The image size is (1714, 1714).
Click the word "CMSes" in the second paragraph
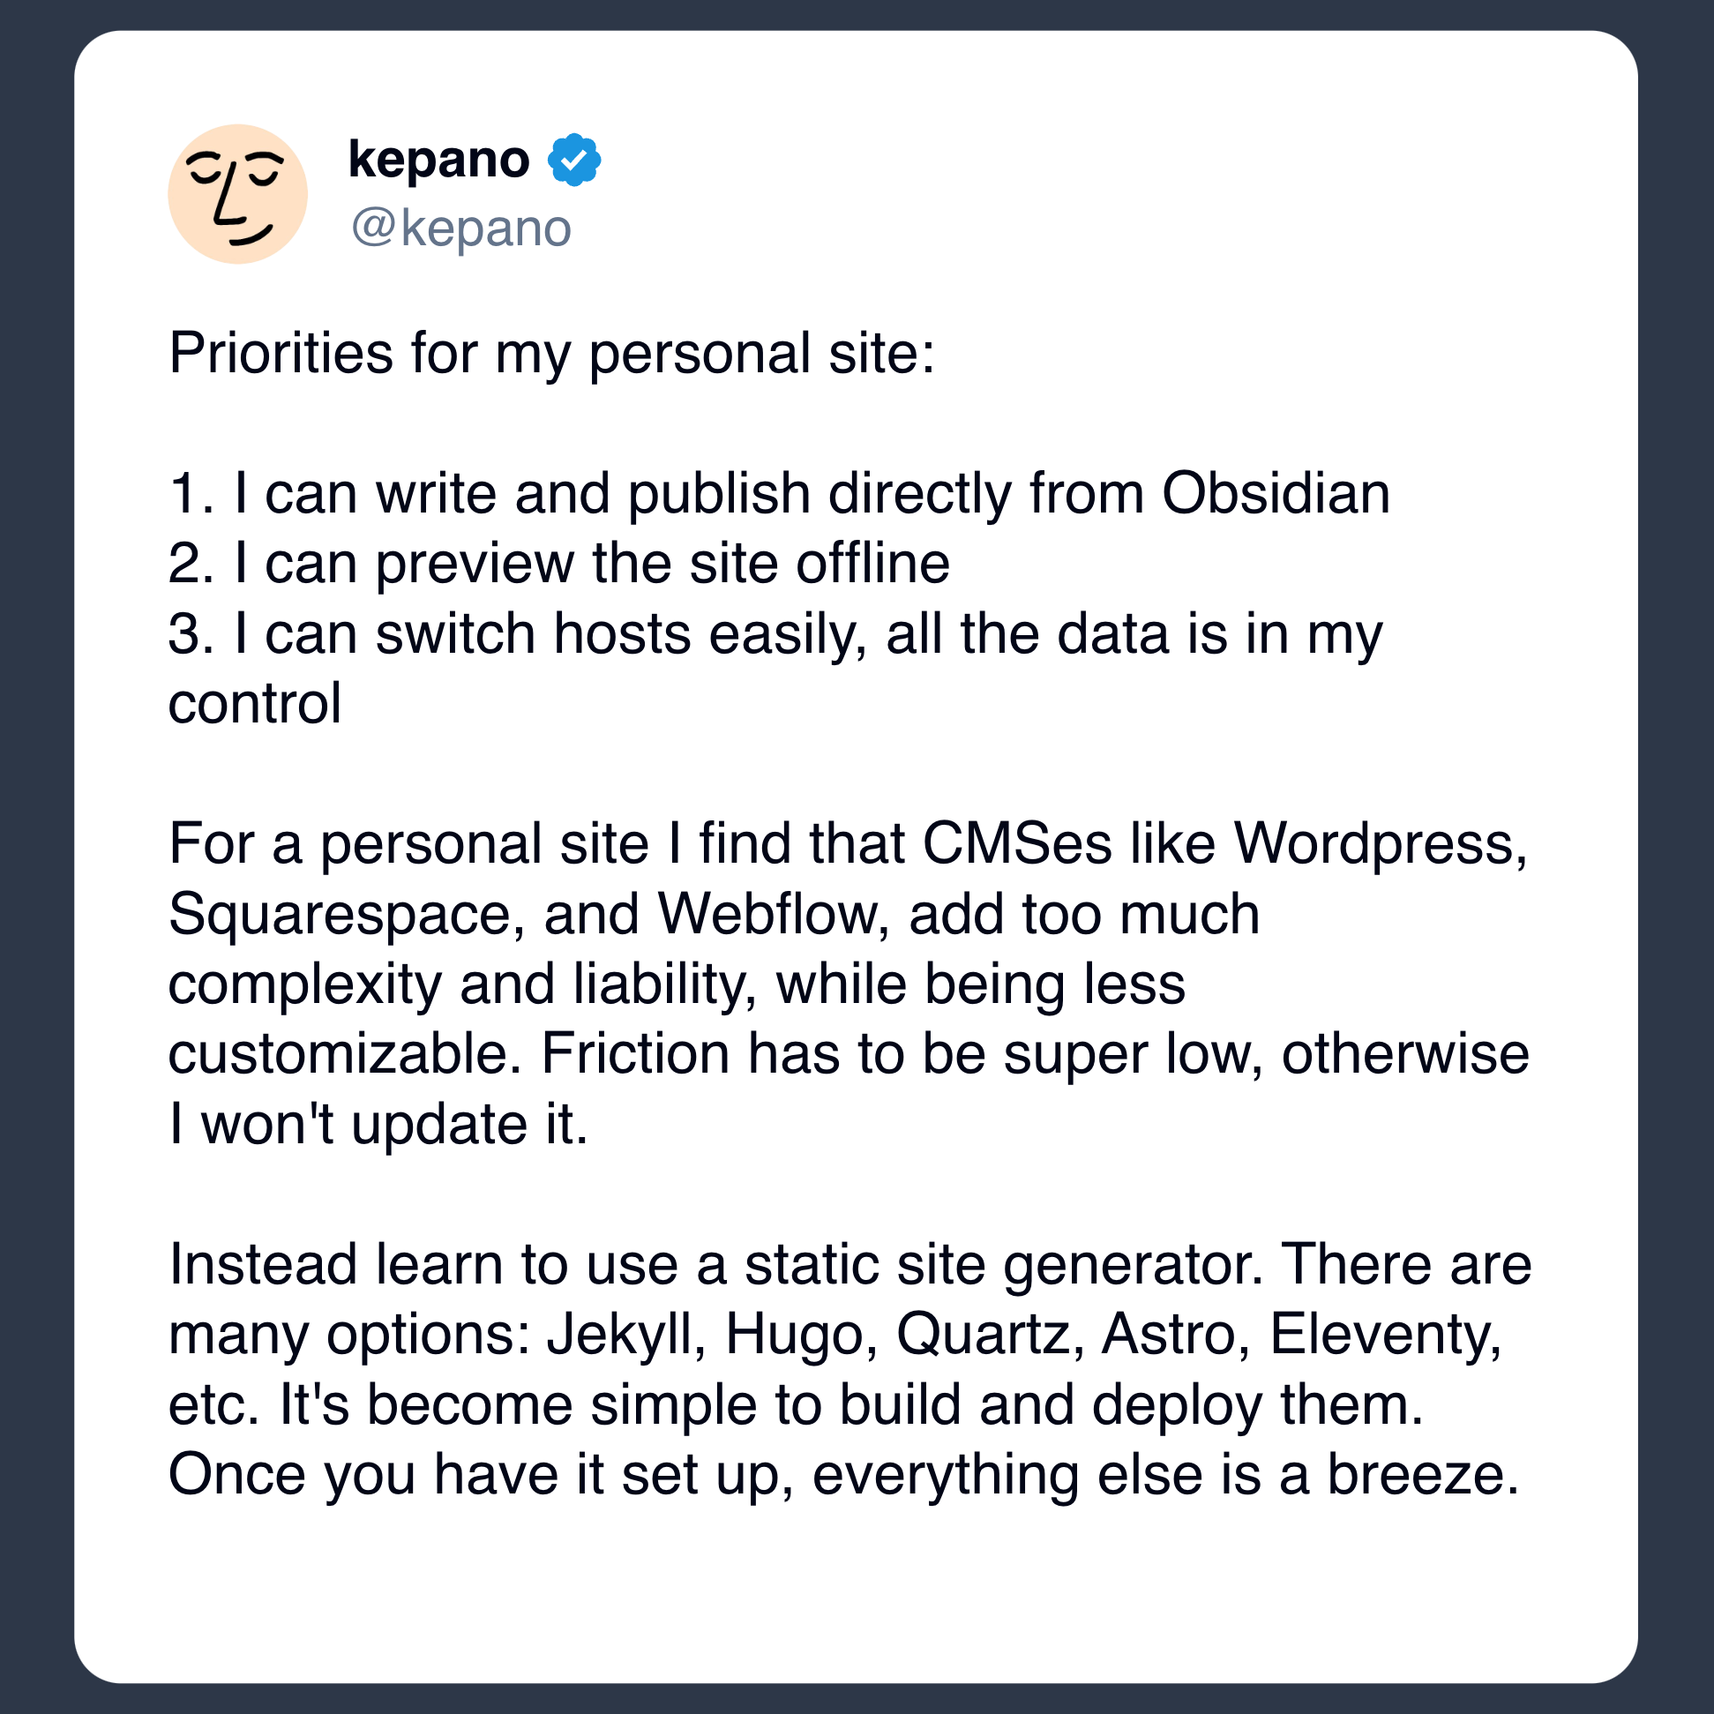pos(1017,843)
